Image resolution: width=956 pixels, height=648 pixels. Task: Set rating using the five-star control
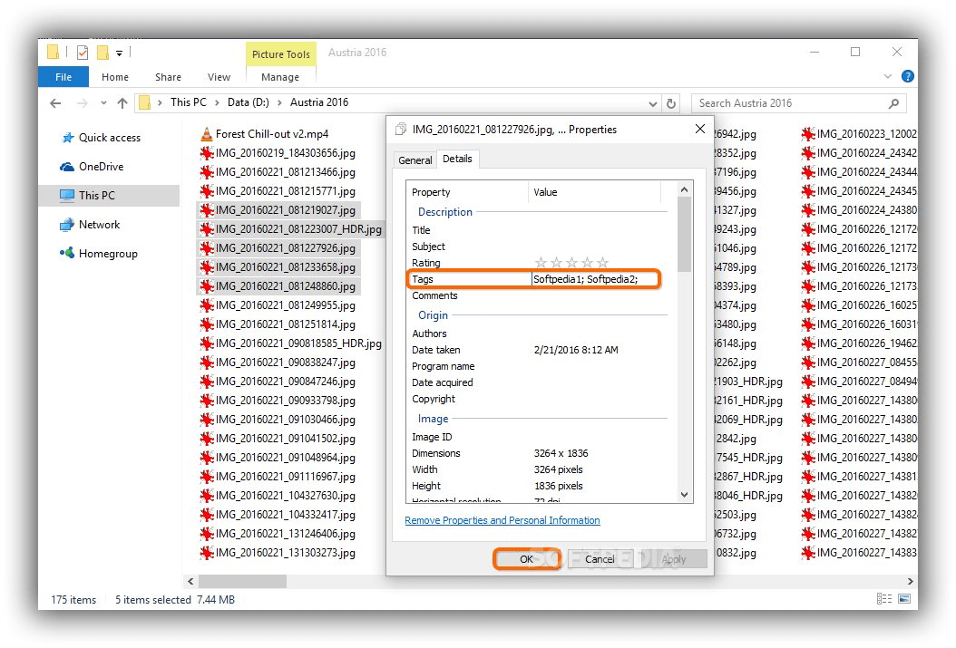(571, 263)
